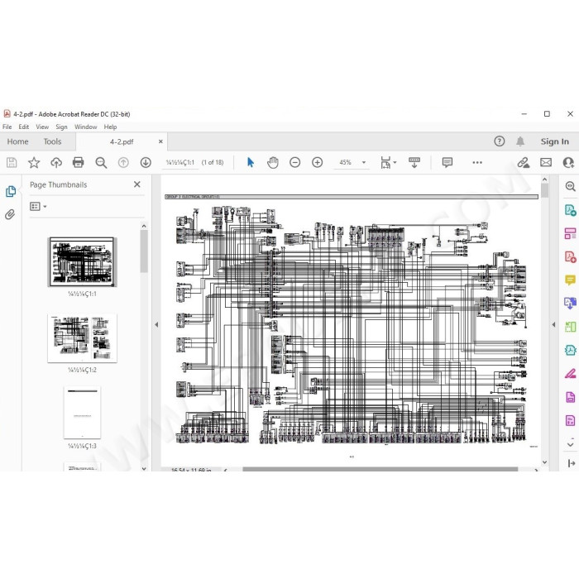This screenshot has height=579, width=579.
Task: Open the zoom percentage dropdown
Action: [x=364, y=162]
